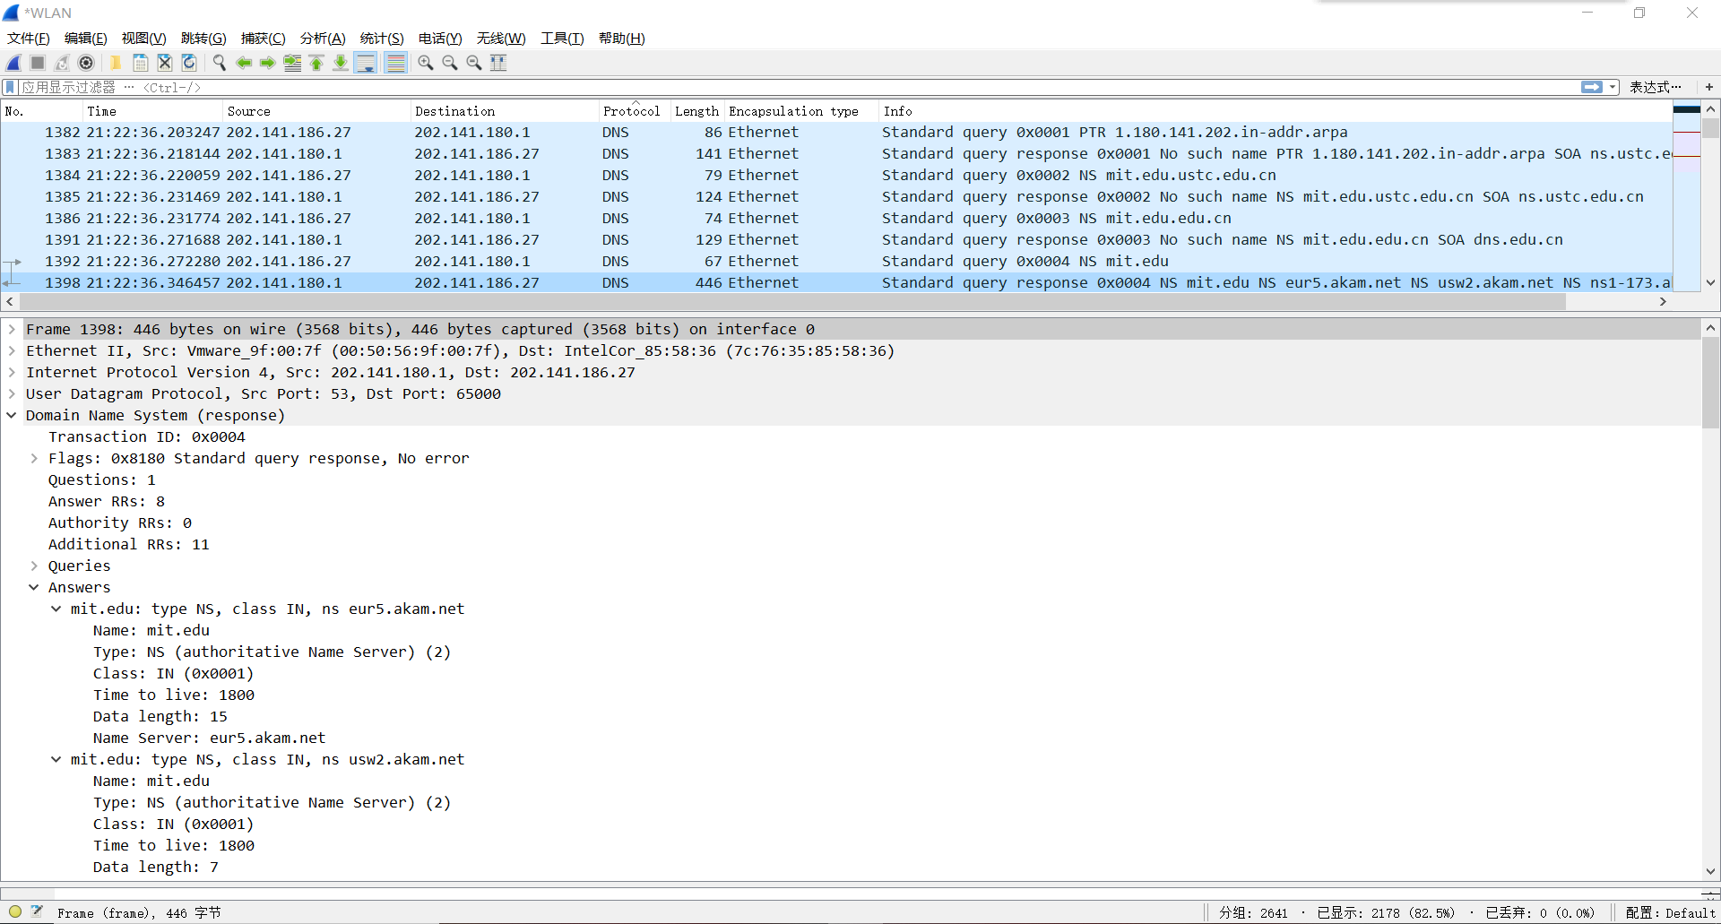Sort packets by Time column
This screenshot has width=1721, height=924.
(152, 111)
